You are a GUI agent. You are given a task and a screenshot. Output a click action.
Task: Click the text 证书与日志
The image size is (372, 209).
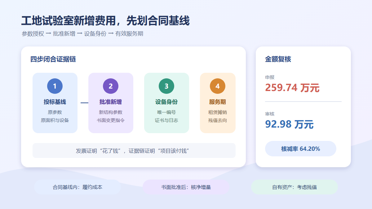(x=166, y=120)
